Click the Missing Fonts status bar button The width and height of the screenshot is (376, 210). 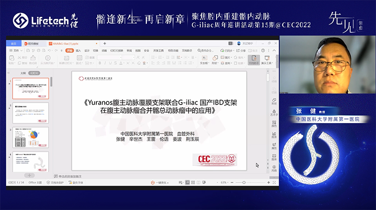point(76,182)
